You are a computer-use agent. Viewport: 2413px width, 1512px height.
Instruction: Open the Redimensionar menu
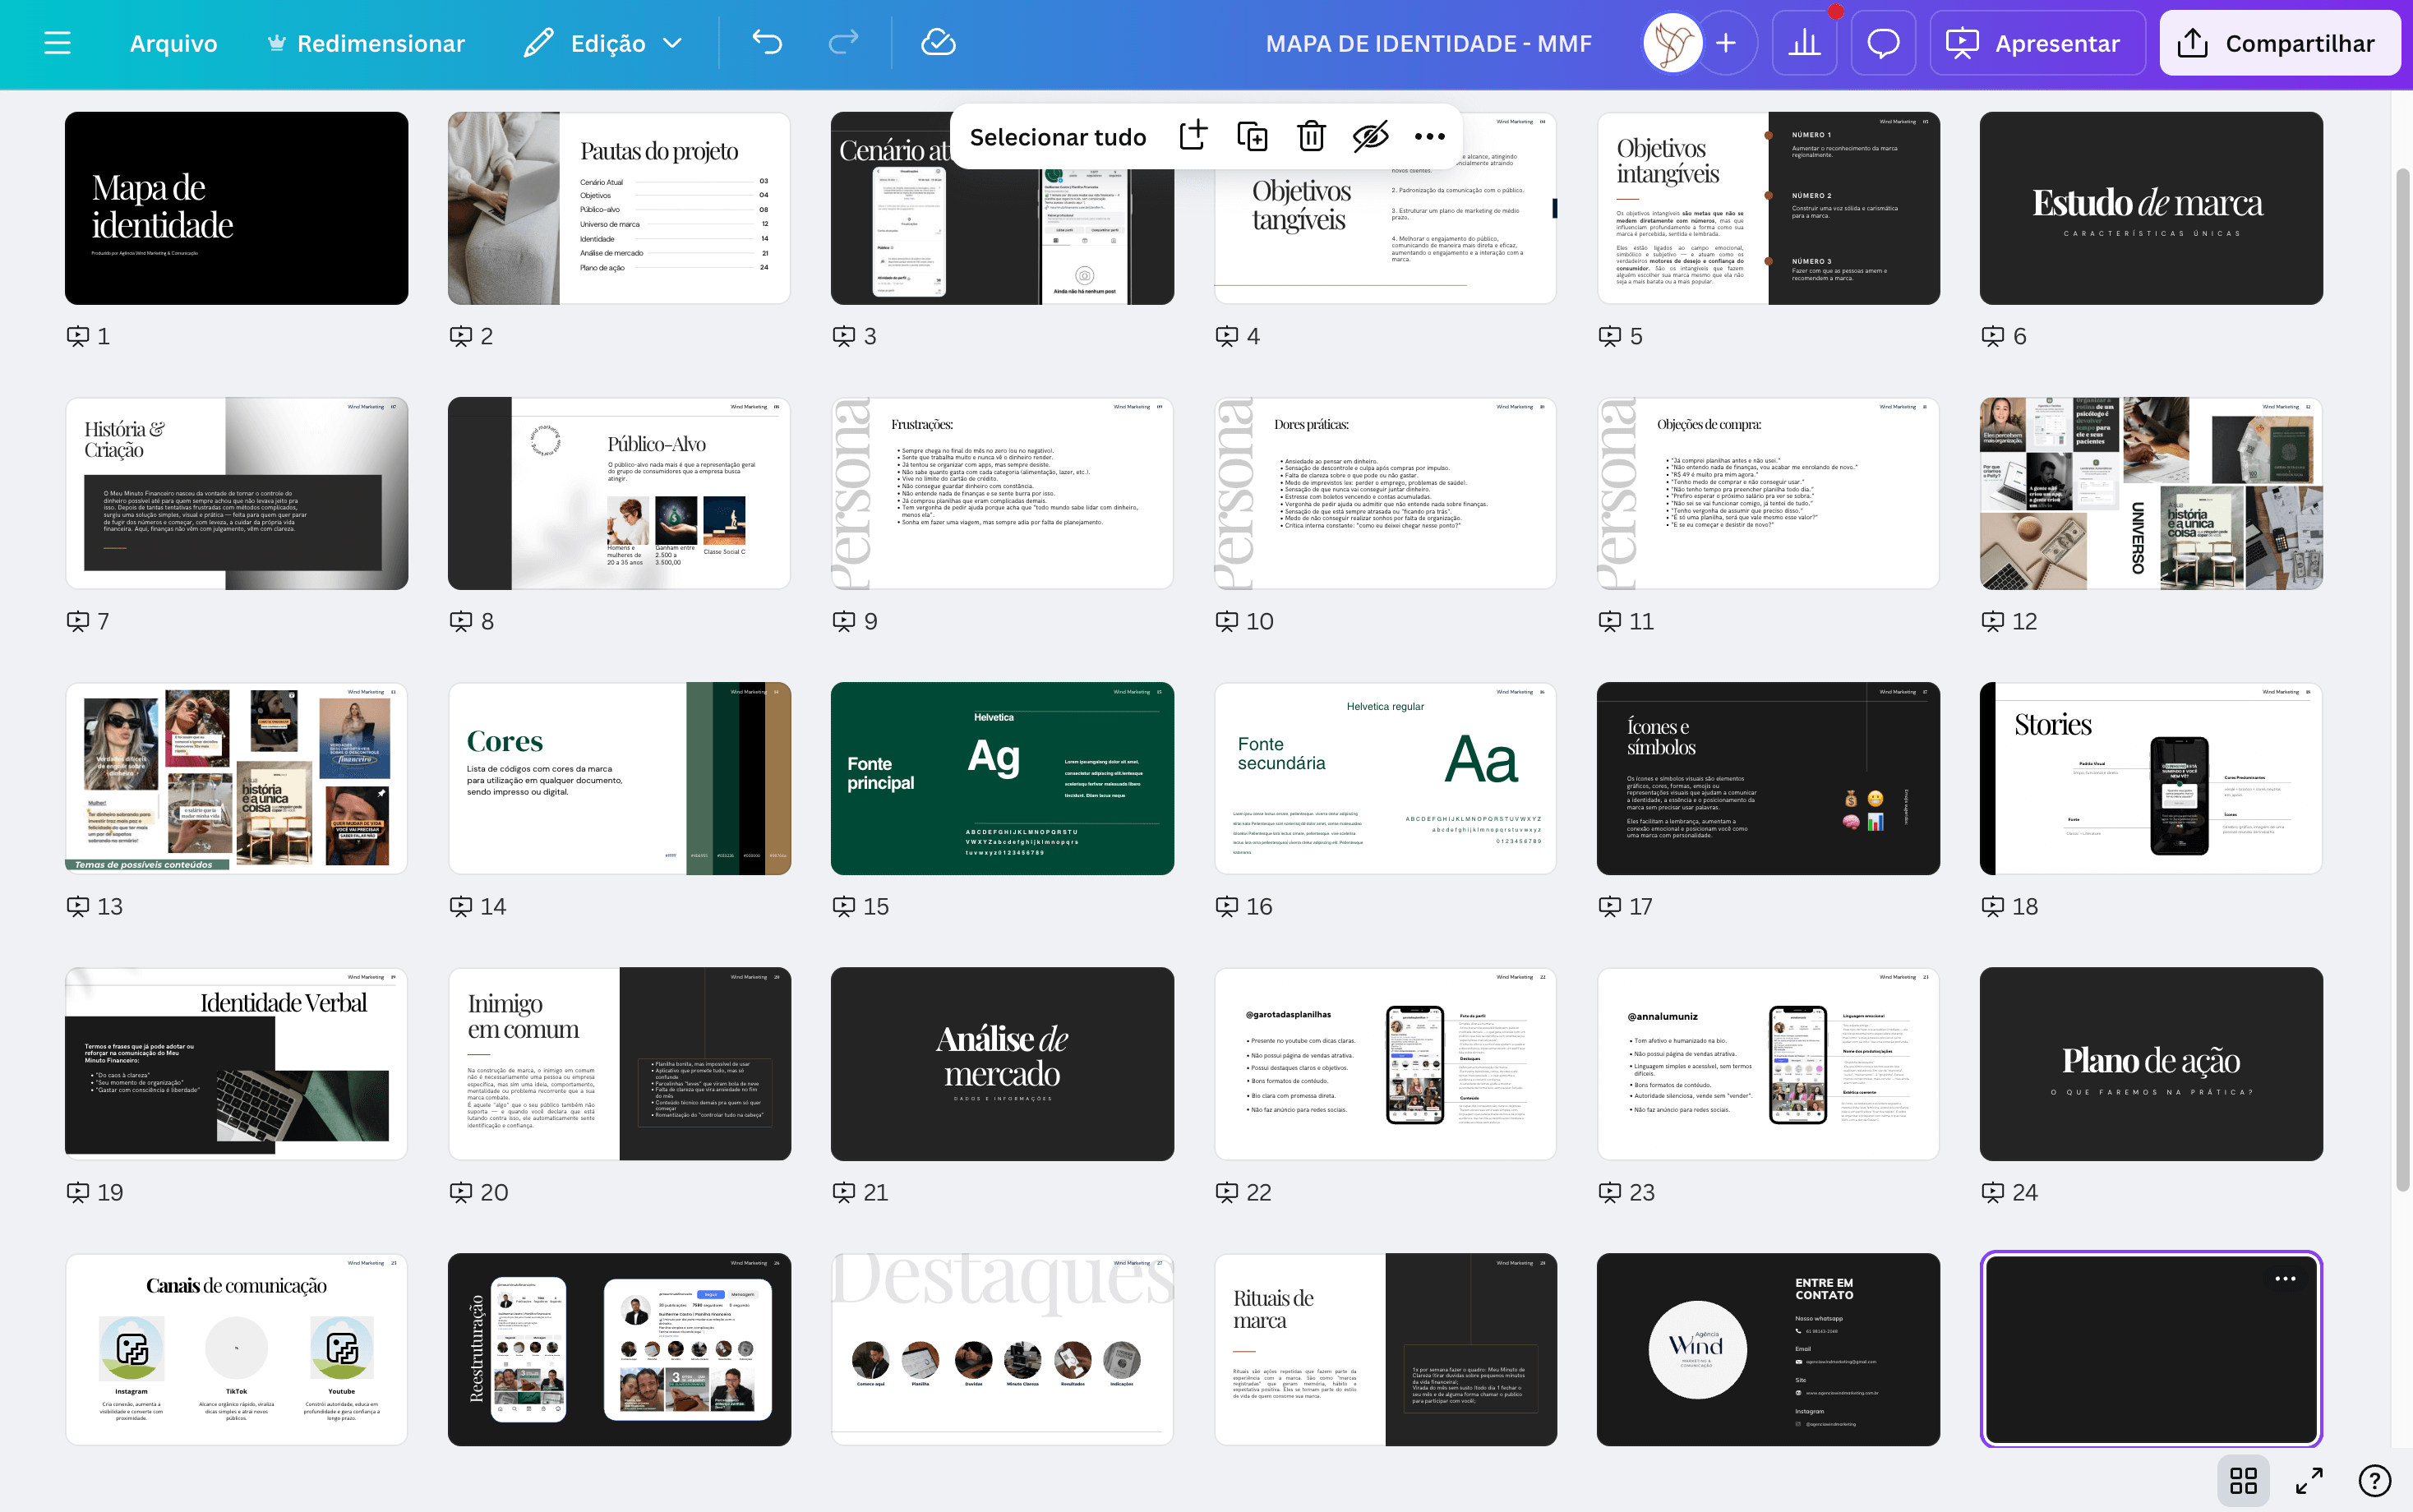click(x=366, y=43)
